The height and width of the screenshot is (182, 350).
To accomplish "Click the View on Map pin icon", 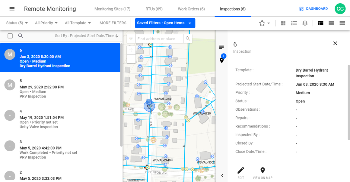I will [x=262, y=170].
